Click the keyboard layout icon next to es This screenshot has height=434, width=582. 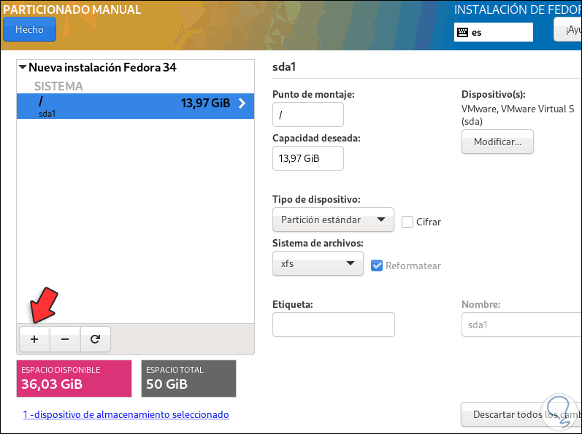point(462,32)
